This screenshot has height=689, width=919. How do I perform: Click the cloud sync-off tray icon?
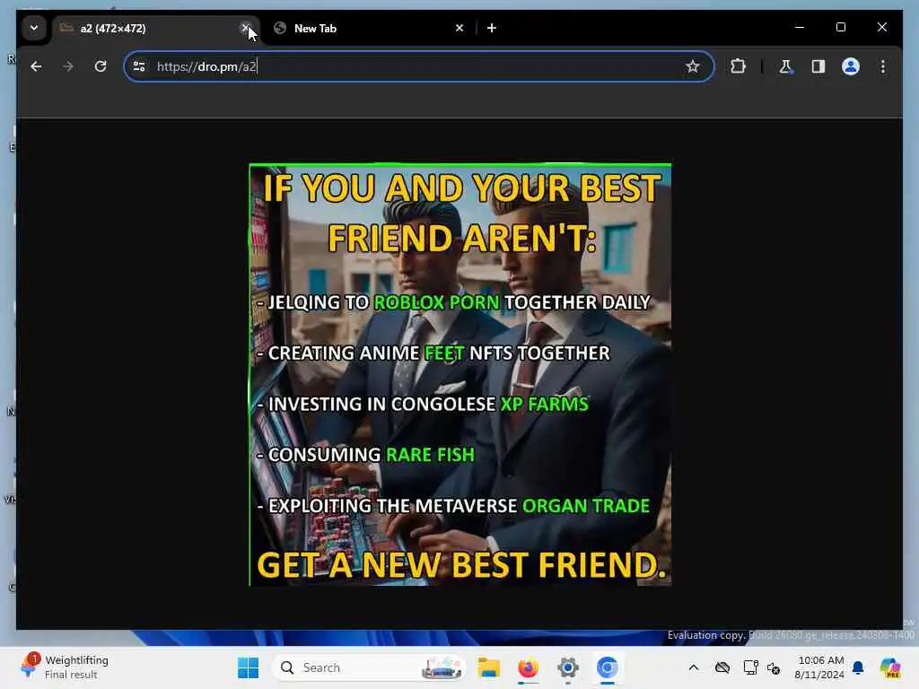[x=722, y=667]
